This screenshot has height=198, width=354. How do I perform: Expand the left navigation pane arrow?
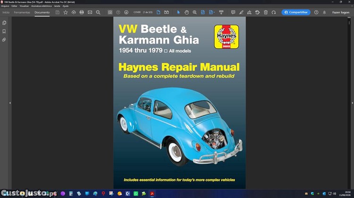[10, 103]
